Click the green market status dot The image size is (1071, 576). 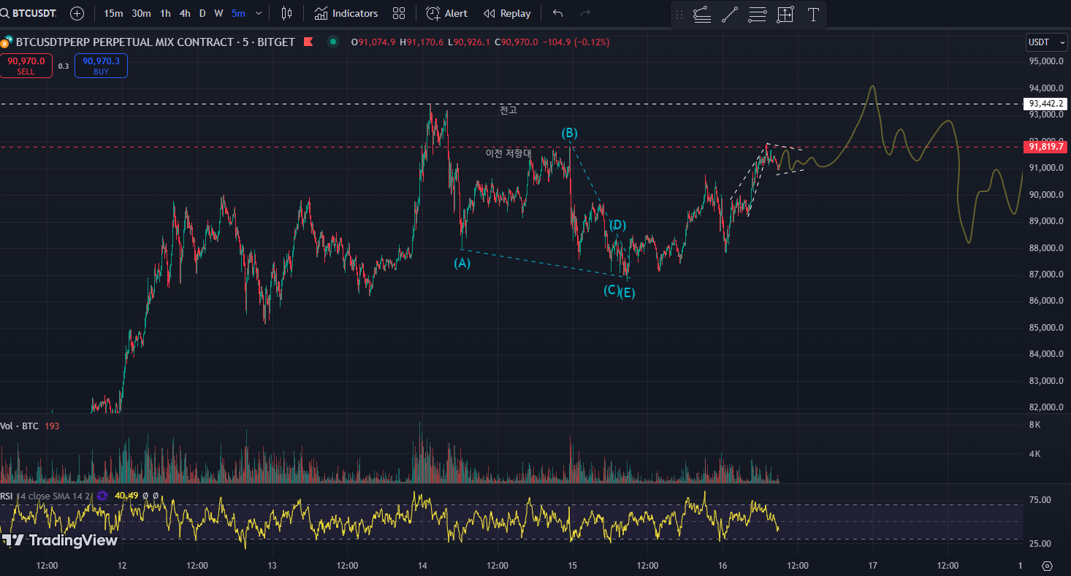pyautogui.click(x=333, y=42)
